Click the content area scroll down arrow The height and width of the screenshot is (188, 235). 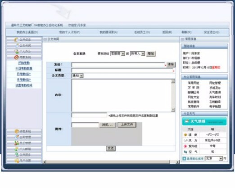point(173,110)
